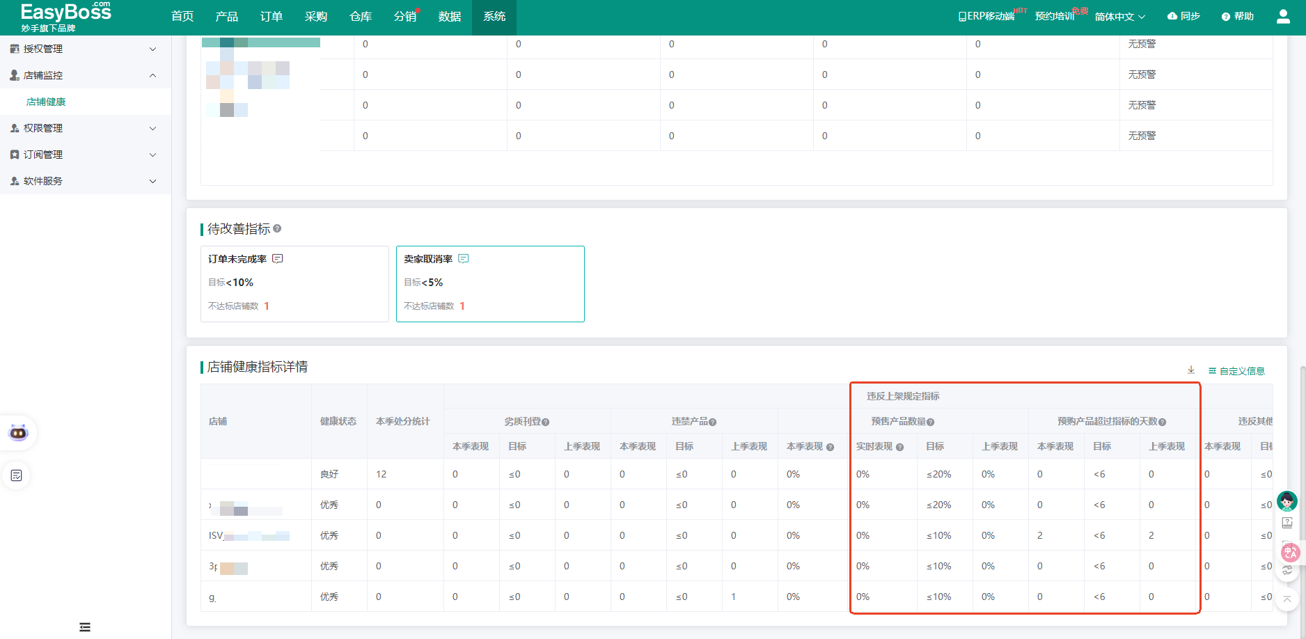Image resolution: width=1306 pixels, height=639 pixels.
Task: Select the 卖家取消率 indicator card
Action: (x=490, y=284)
